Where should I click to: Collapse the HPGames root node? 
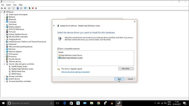click(x=2, y=12)
